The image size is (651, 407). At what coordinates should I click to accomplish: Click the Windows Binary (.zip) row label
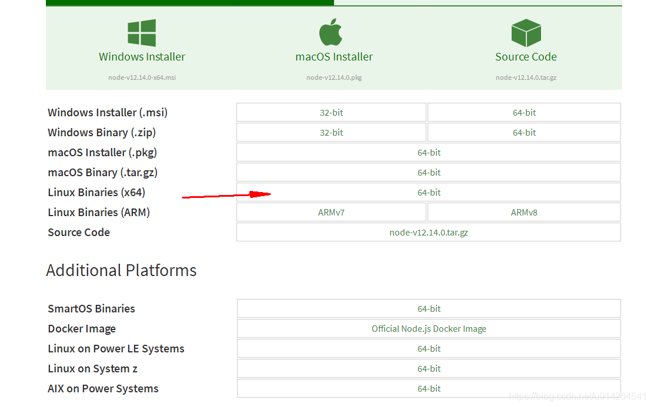pyautogui.click(x=102, y=133)
